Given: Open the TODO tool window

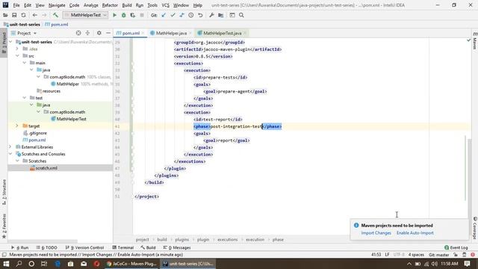Looking at the screenshot, I should 46,247.
